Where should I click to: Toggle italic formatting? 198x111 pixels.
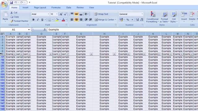pyautogui.click(x=38, y=20)
